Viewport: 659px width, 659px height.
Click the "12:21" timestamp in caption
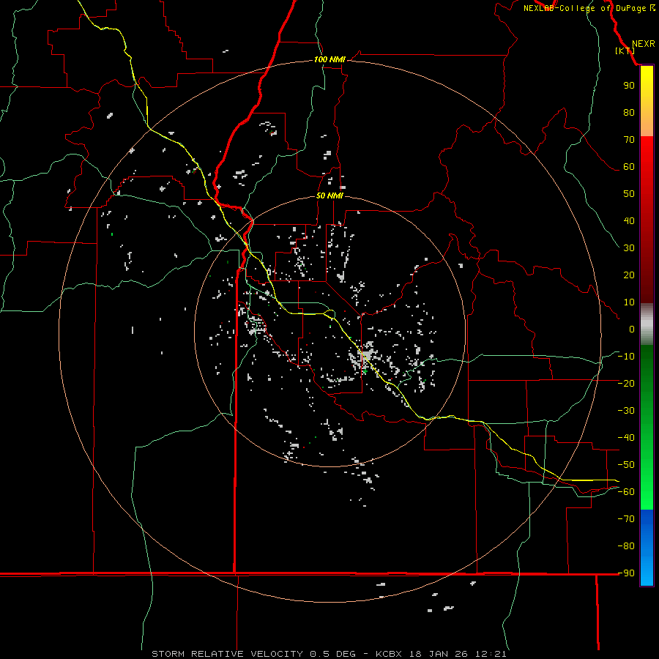click(491, 654)
